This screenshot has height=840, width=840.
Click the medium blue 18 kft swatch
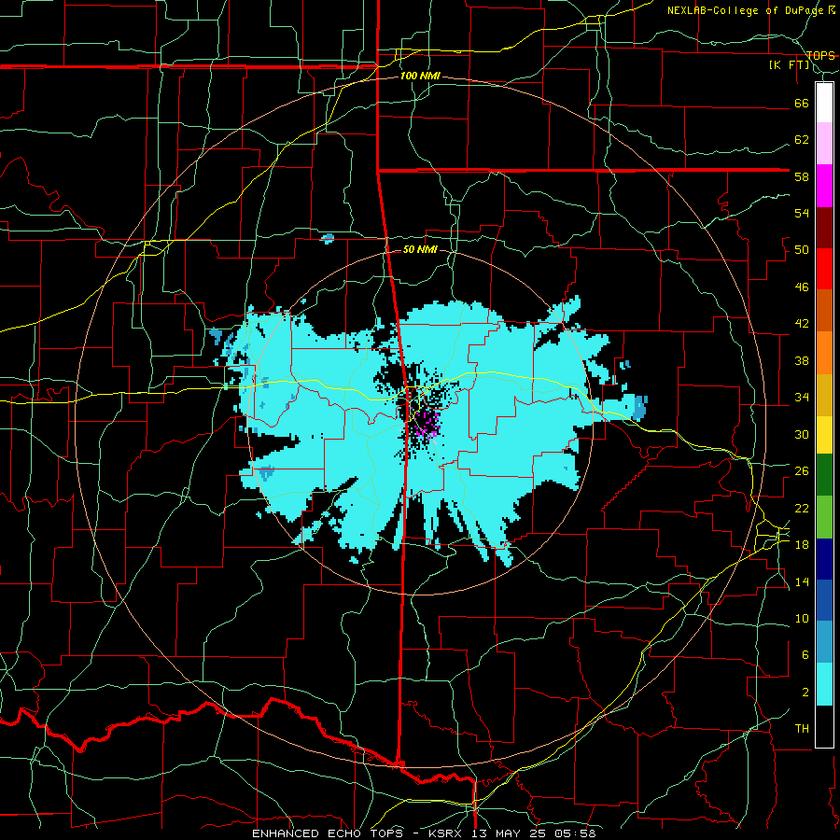(x=824, y=600)
